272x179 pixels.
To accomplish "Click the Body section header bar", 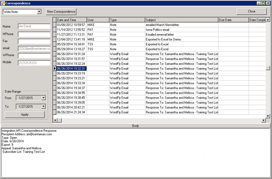I will [135, 126].
